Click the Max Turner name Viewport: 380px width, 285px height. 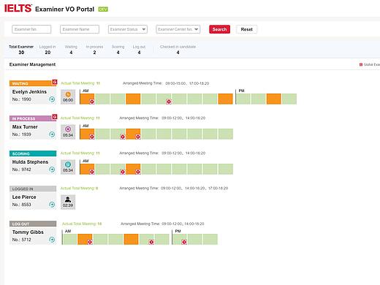point(25,127)
